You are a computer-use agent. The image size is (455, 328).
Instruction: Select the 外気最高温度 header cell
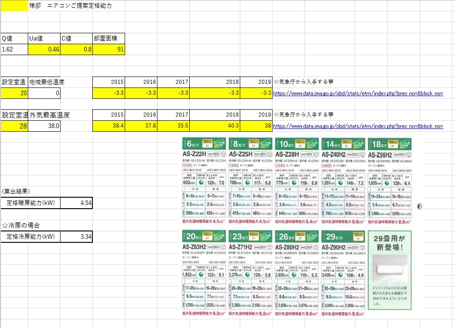coord(44,115)
